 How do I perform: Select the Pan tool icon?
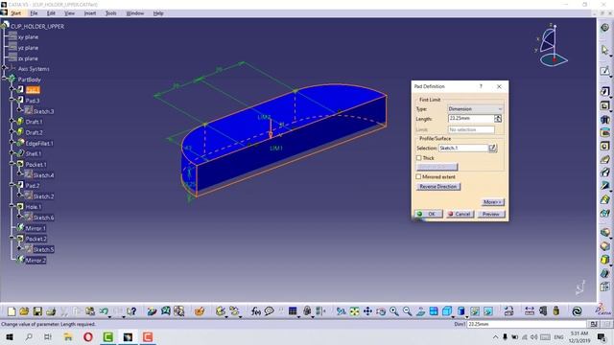[367, 311]
